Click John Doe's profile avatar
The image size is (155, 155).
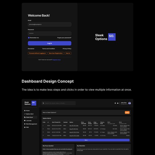[130, 103]
